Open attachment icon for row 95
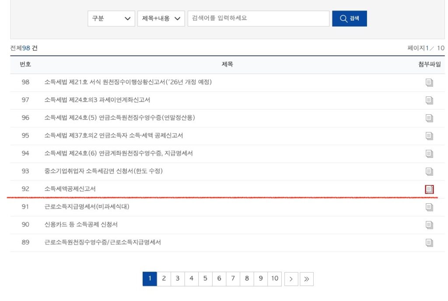The image size is (448, 301). point(429,136)
